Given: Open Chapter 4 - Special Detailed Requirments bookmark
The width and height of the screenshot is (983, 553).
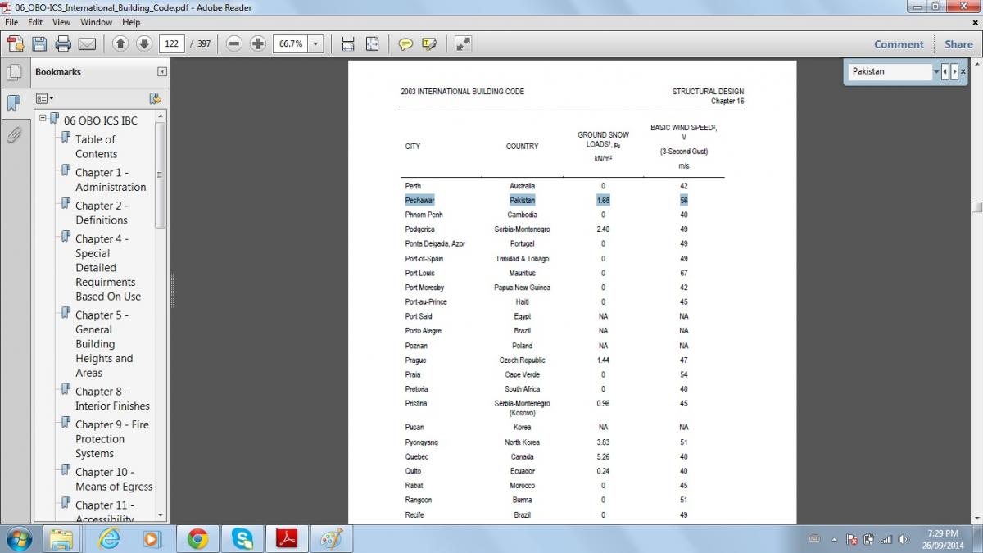Looking at the screenshot, I should pyautogui.click(x=108, y=268).
